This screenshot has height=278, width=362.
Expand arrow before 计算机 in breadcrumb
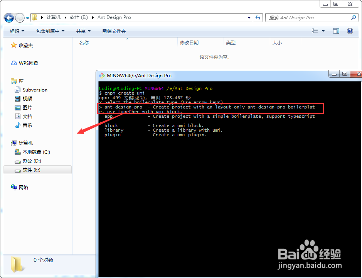pos(42,18)
